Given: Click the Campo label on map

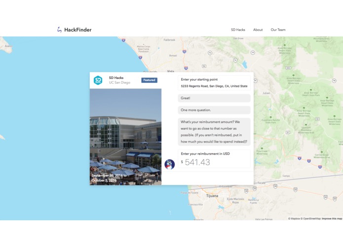Looking at the screenshot, I should click(x=286, y=176).
